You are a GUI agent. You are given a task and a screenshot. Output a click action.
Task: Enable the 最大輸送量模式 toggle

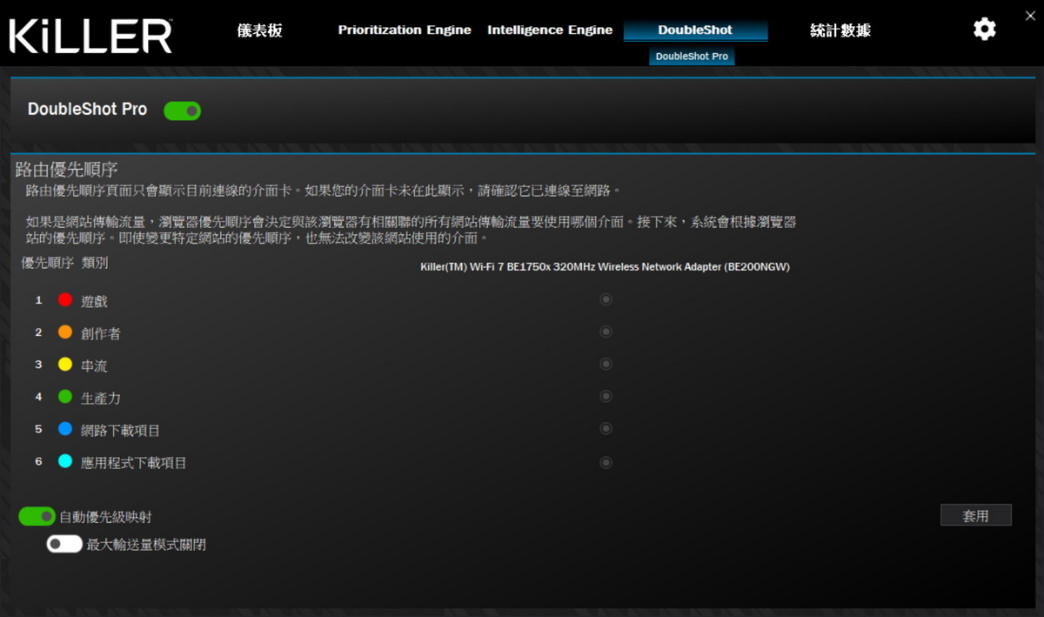point(64,544)
